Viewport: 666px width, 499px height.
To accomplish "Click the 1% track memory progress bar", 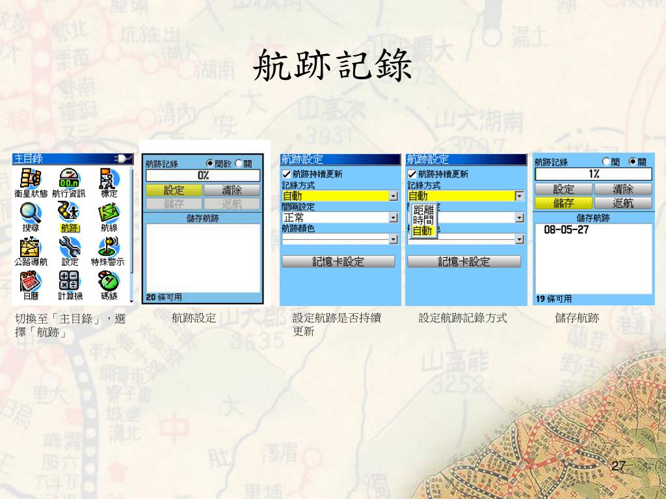I will point(593,174).
